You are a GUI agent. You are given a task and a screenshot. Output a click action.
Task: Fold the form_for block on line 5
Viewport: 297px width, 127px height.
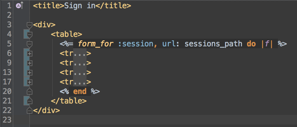click(x=30, y=44)
